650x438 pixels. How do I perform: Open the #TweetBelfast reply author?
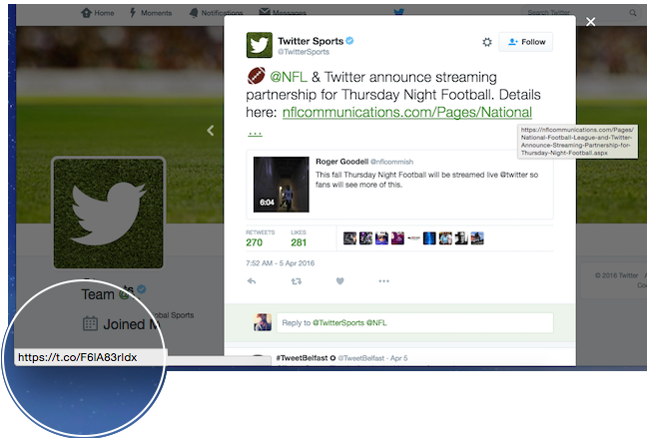pos(306,358)
